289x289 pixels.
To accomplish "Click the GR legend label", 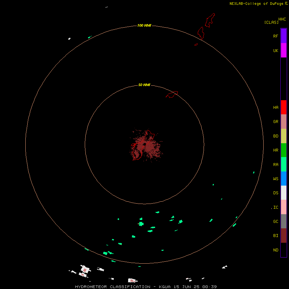I will click(x=276, y=122).
